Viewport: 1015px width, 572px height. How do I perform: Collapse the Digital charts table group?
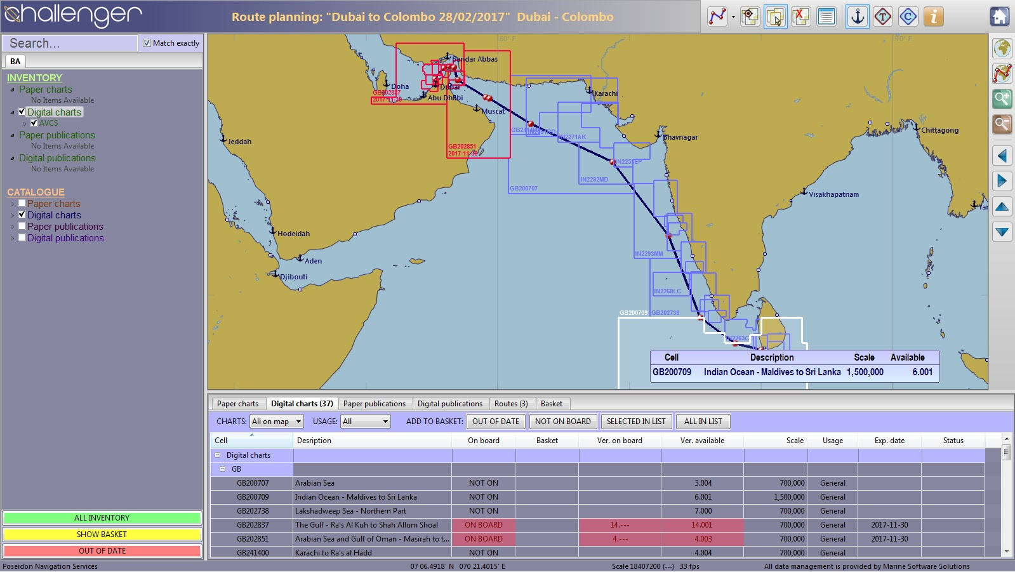[217, 455]
